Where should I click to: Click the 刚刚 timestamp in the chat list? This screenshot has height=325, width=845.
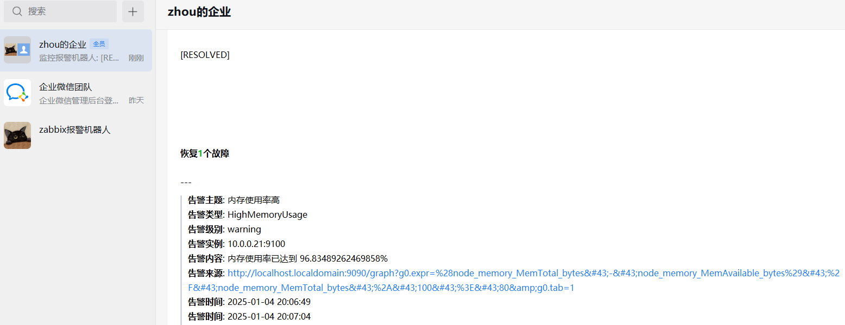[136, 58]
